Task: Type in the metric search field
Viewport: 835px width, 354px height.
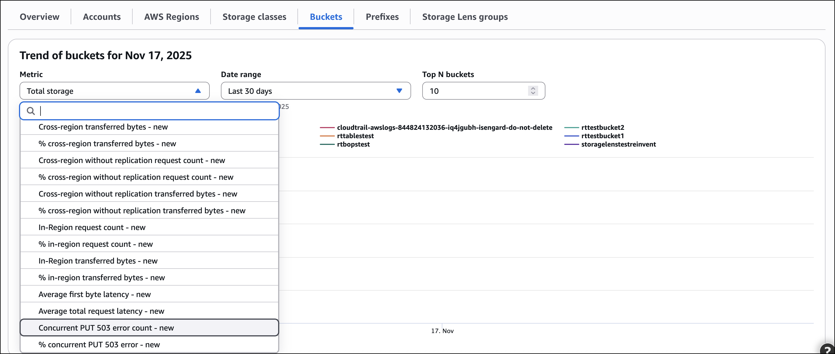Action: [x=156, y=111]
